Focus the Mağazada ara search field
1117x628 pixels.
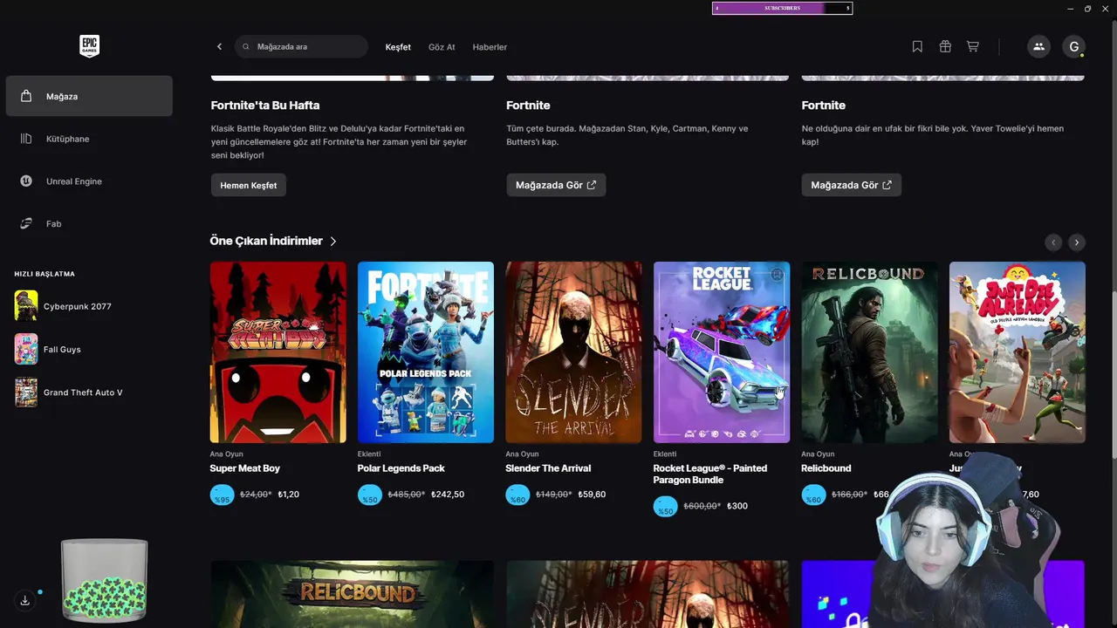[301, 46]
